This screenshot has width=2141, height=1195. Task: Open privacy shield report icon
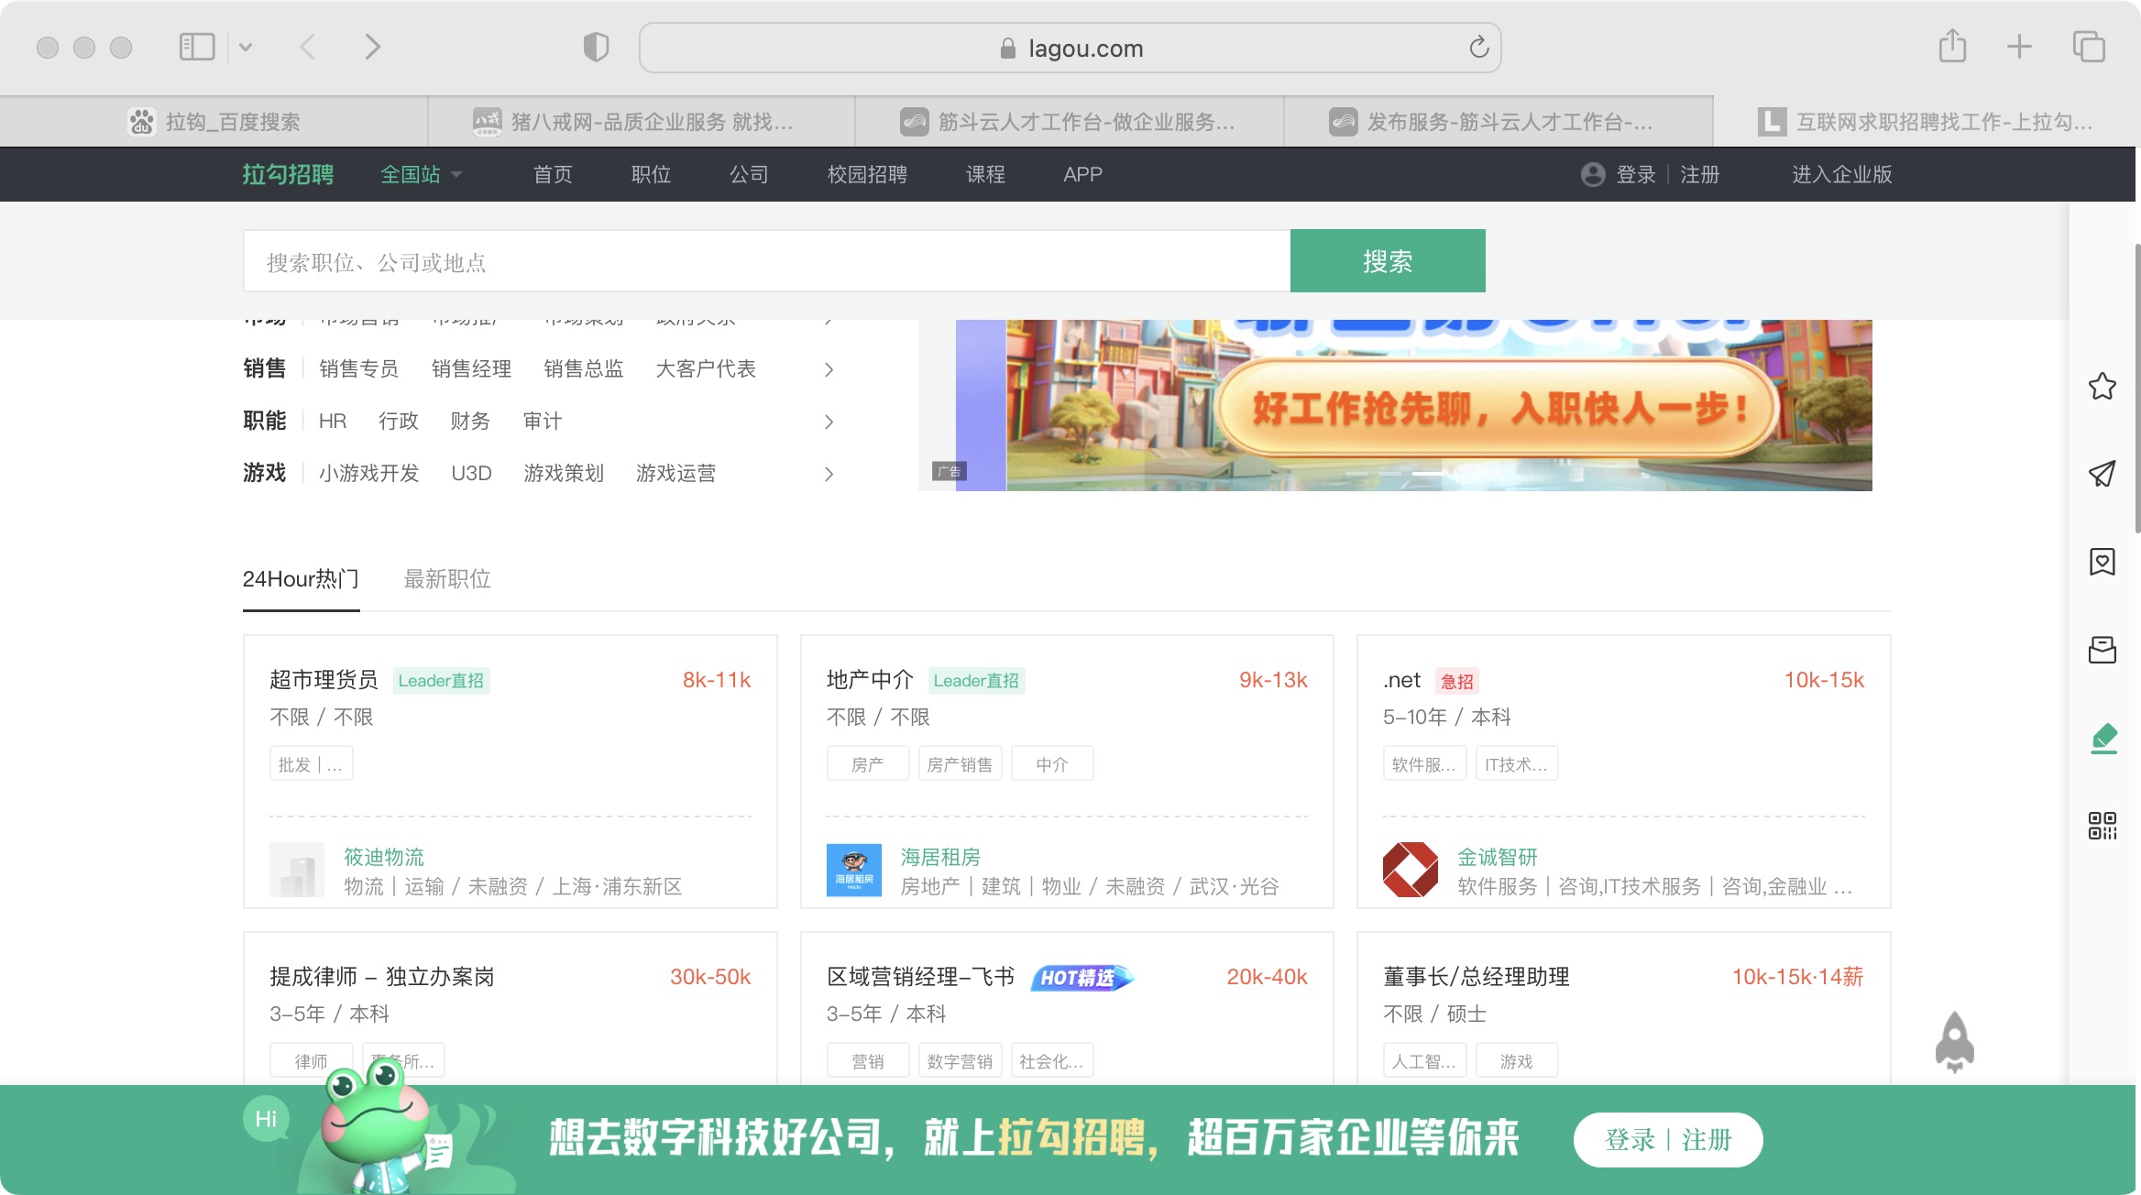[x=596, y=47]
